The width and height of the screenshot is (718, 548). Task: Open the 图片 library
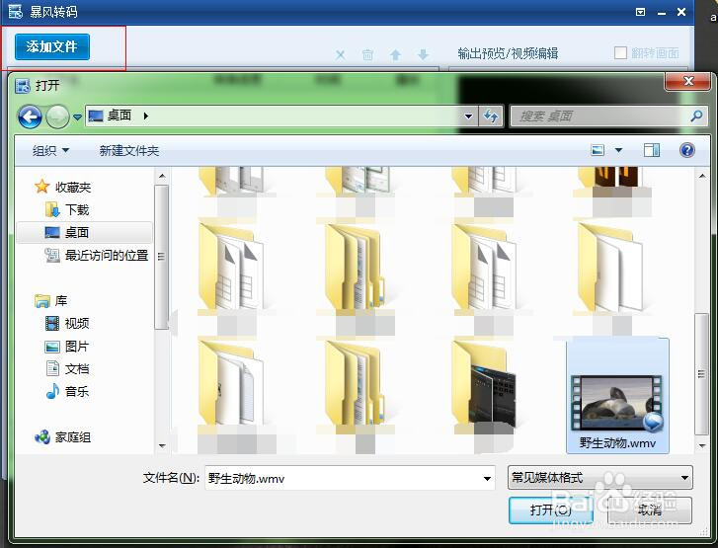[x=67, y=347]
